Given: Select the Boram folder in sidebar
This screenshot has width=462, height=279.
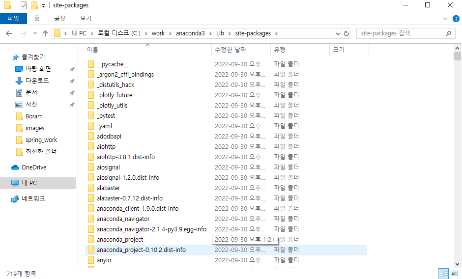Looking at the screenshot, I should click(34, 116).
